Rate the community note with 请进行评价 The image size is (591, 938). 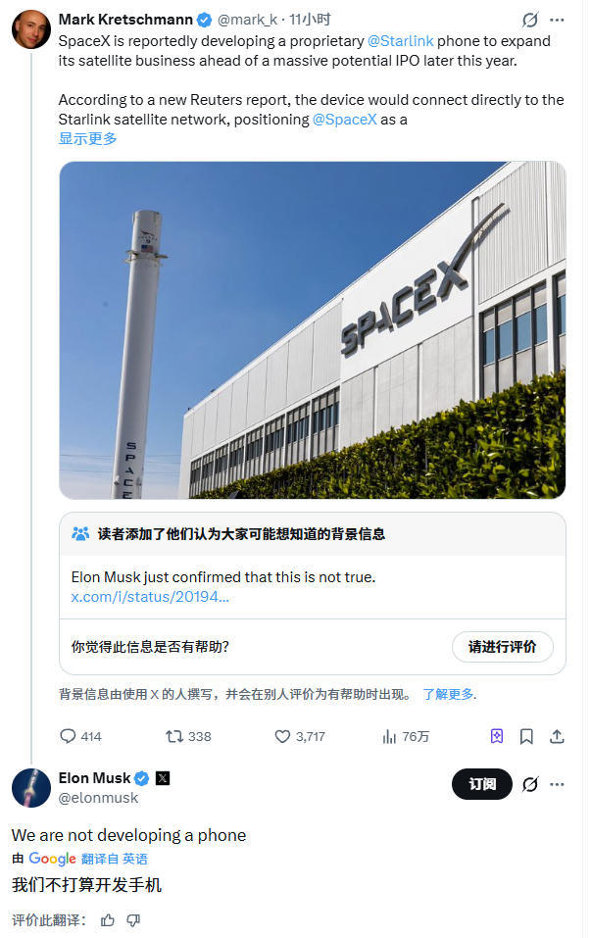pyautogui.click(x=503, y=647)
